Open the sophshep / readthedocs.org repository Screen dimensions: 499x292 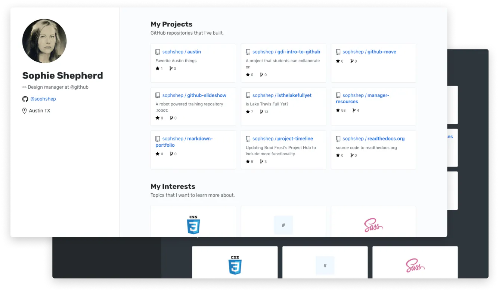374,139
